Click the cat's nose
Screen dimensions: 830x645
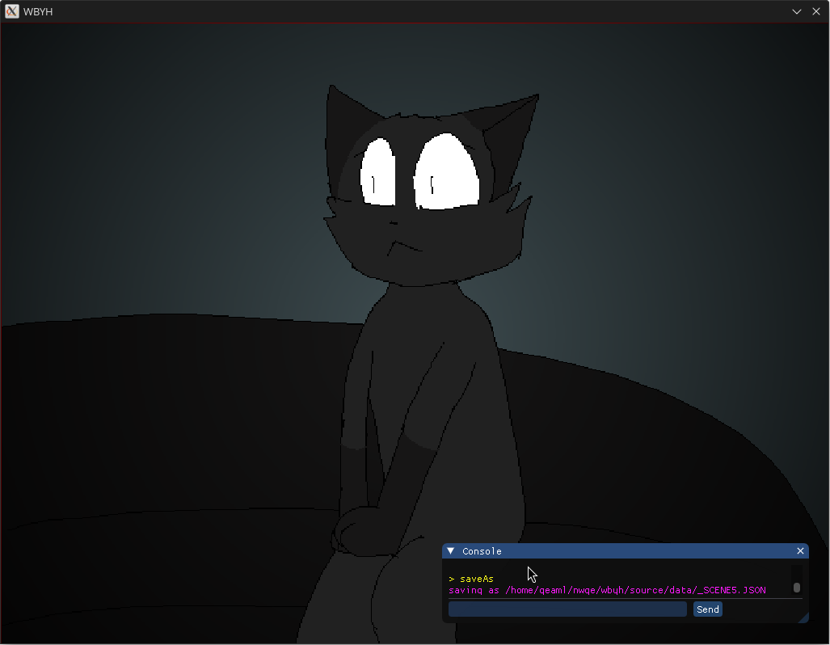coord(393,222)
